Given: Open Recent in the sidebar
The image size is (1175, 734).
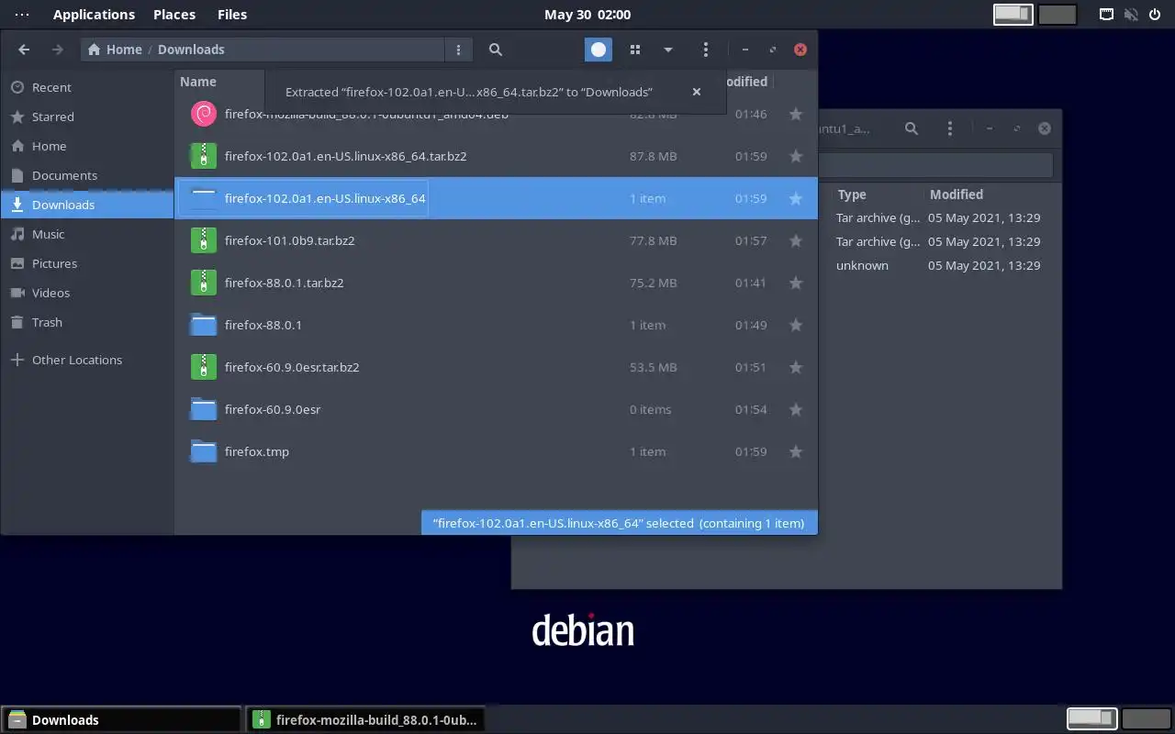Looking at the screenshot, I should 87,87.
